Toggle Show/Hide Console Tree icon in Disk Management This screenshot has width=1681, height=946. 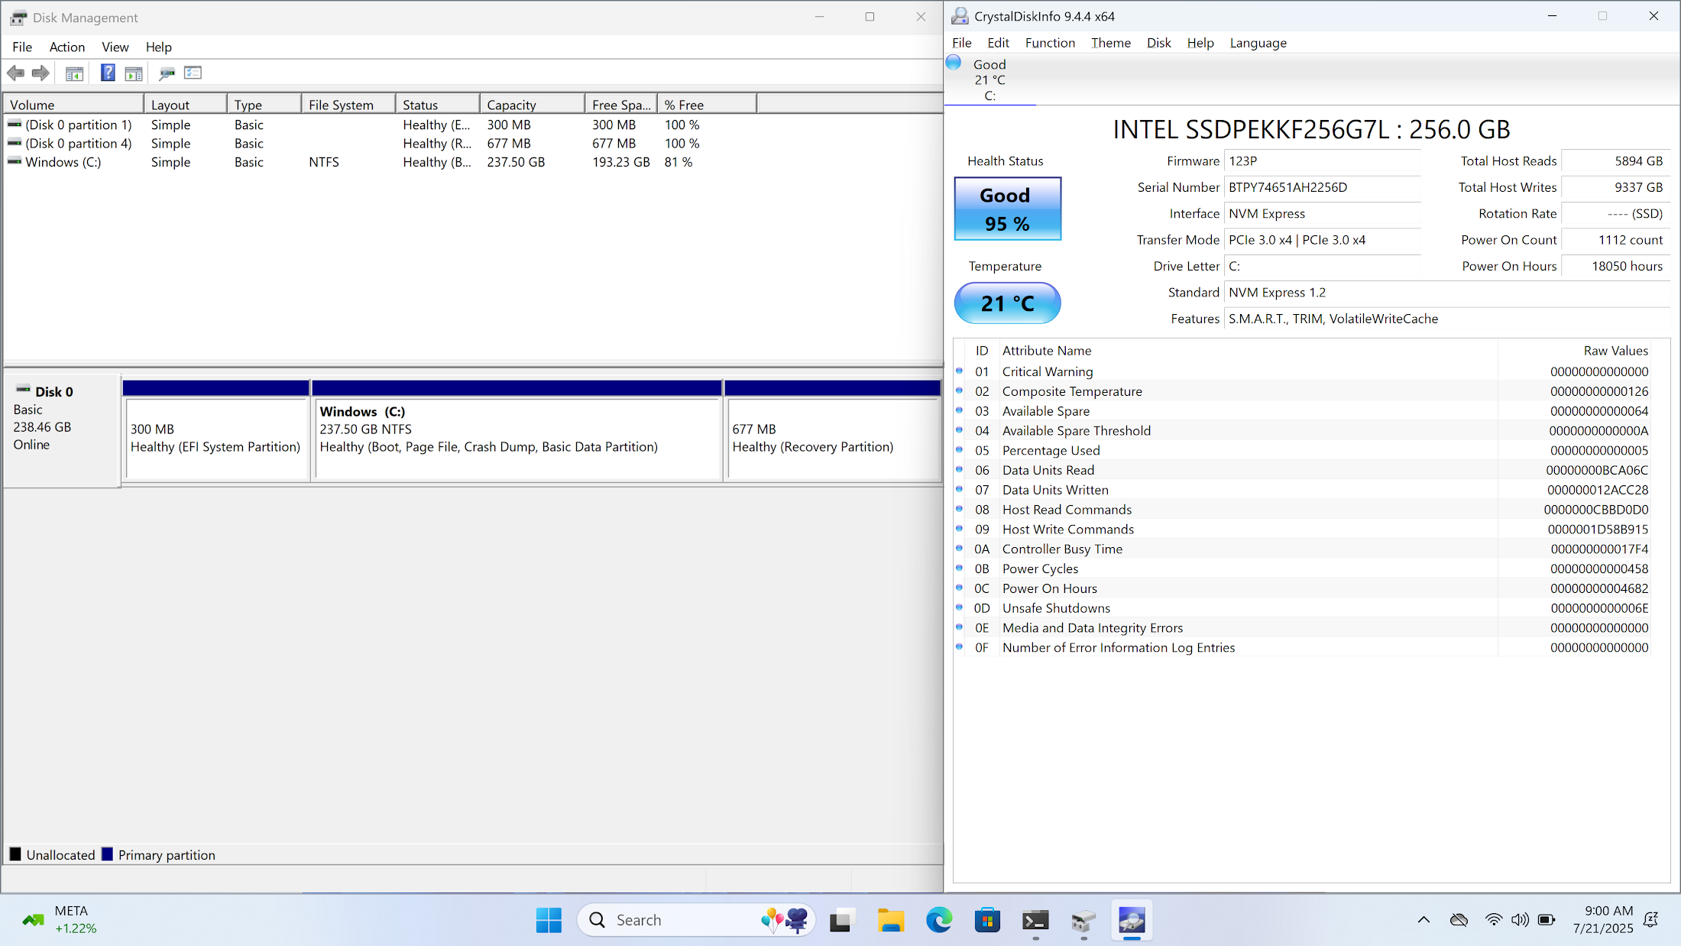[x=74, y=73]
